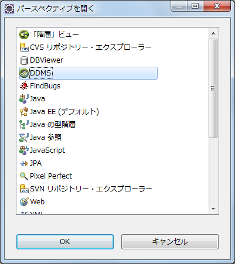
Task: Close the パースペクティブを開く dialog
Action: click(217, 6)
